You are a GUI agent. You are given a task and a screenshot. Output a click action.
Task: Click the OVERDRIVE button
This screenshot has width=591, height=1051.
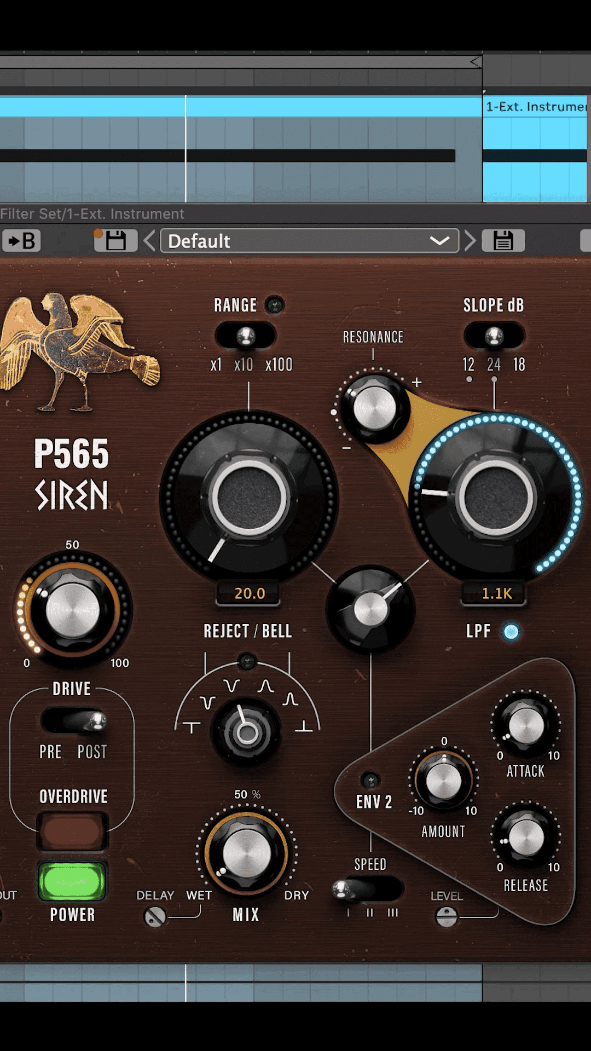(x=72, y=831)
